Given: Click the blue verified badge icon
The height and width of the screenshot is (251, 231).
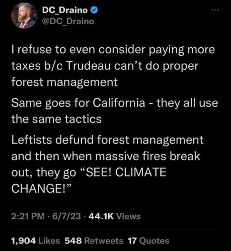Looking at the screenshot, I should [x=94, y=10].
